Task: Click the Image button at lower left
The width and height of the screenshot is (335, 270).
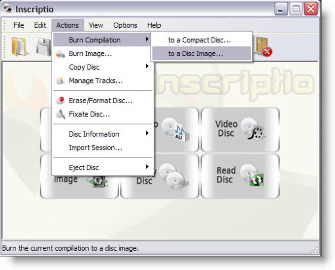Action: pos(79,186)
